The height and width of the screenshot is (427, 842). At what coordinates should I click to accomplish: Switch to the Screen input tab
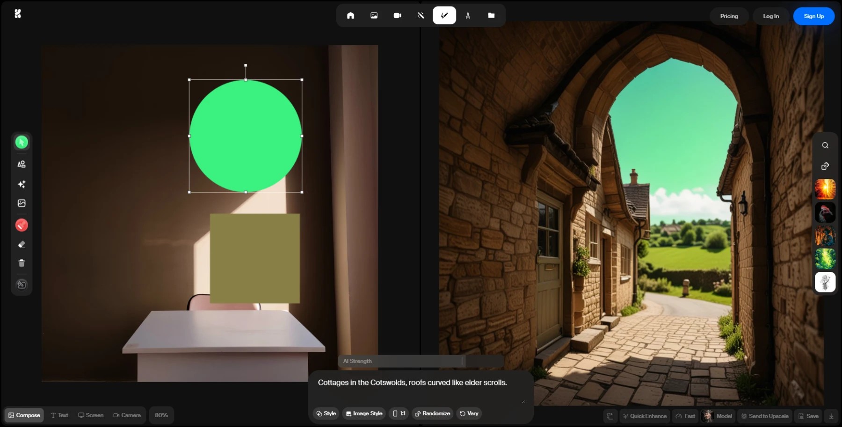click(91, 415)
